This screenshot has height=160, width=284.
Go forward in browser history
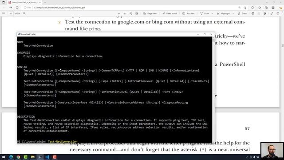coord(11,8)
